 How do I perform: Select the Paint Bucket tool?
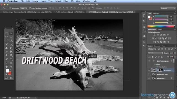[x=11, y=52]
